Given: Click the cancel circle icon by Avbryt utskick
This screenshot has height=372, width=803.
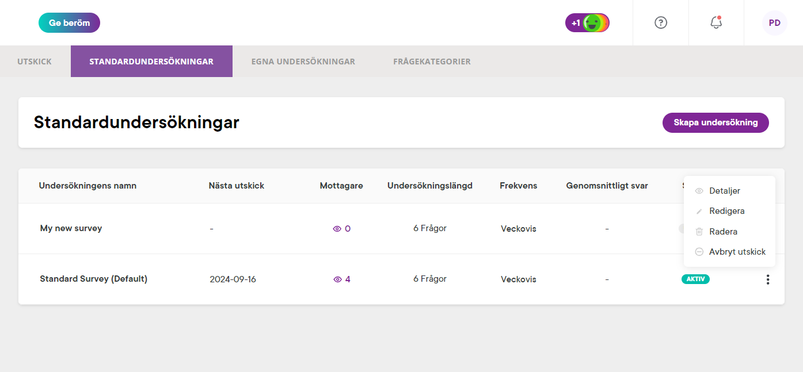Looking at the screenshot, I should pos(699,252).
